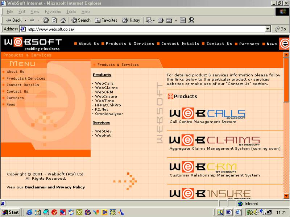Image resolution: width=290 pixels, height=217 pixels.
Task: Select About Us in left menu
Action: 16,71
